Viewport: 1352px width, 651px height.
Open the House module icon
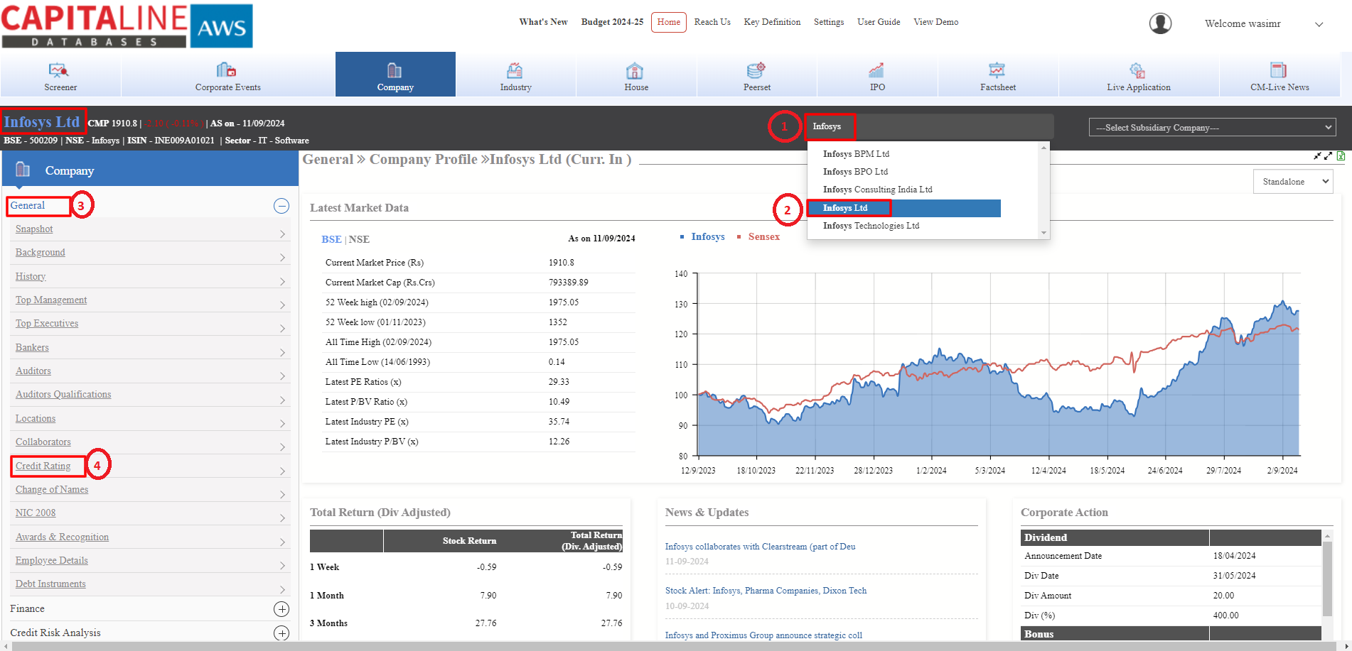[x=635, y=70]
